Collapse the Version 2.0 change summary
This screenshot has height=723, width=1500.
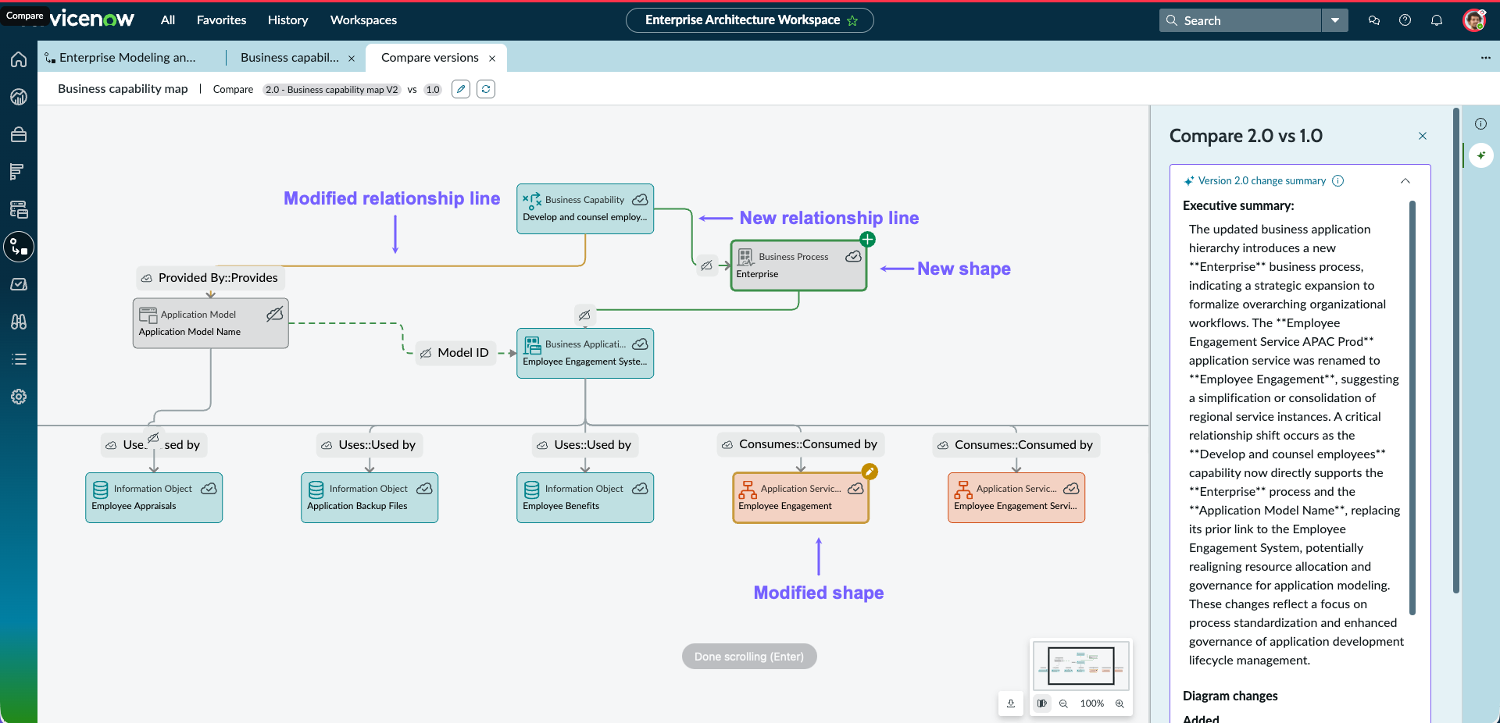click(x=1405, y=180)
